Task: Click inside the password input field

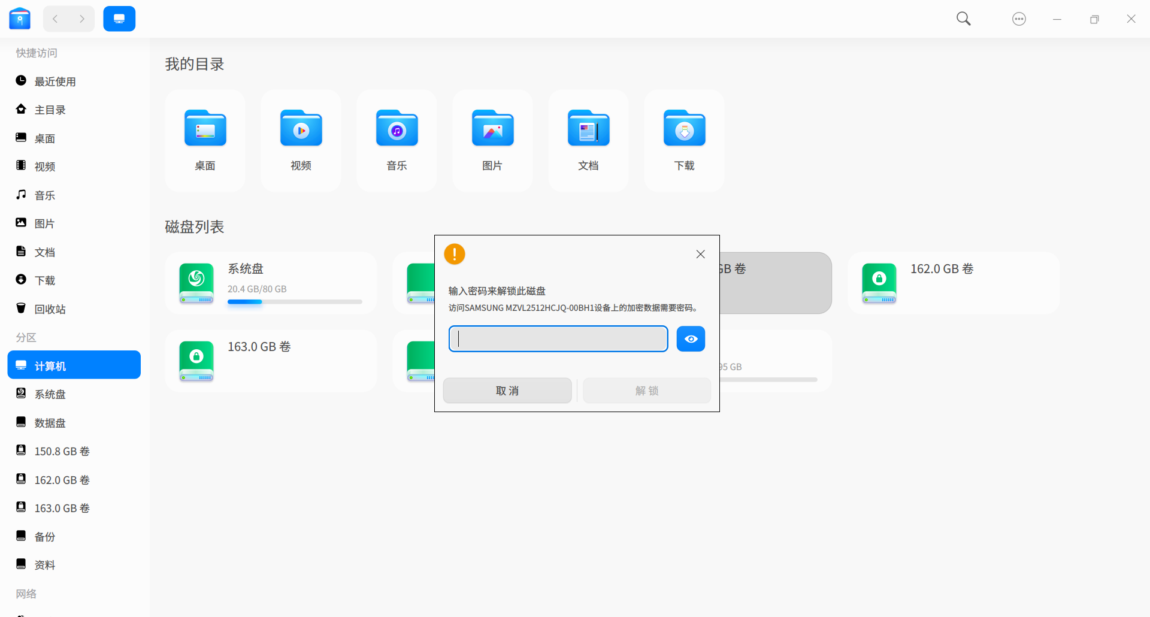Action: tap(557, 338)
